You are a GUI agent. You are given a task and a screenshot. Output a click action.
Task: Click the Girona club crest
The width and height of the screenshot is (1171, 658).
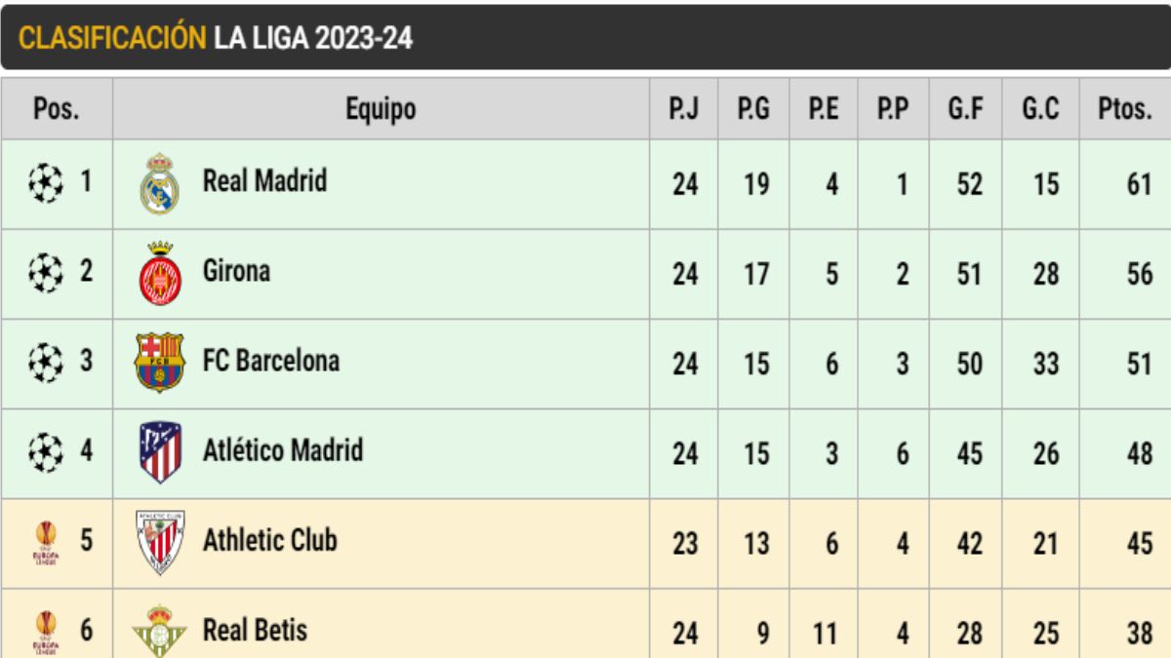159,274
